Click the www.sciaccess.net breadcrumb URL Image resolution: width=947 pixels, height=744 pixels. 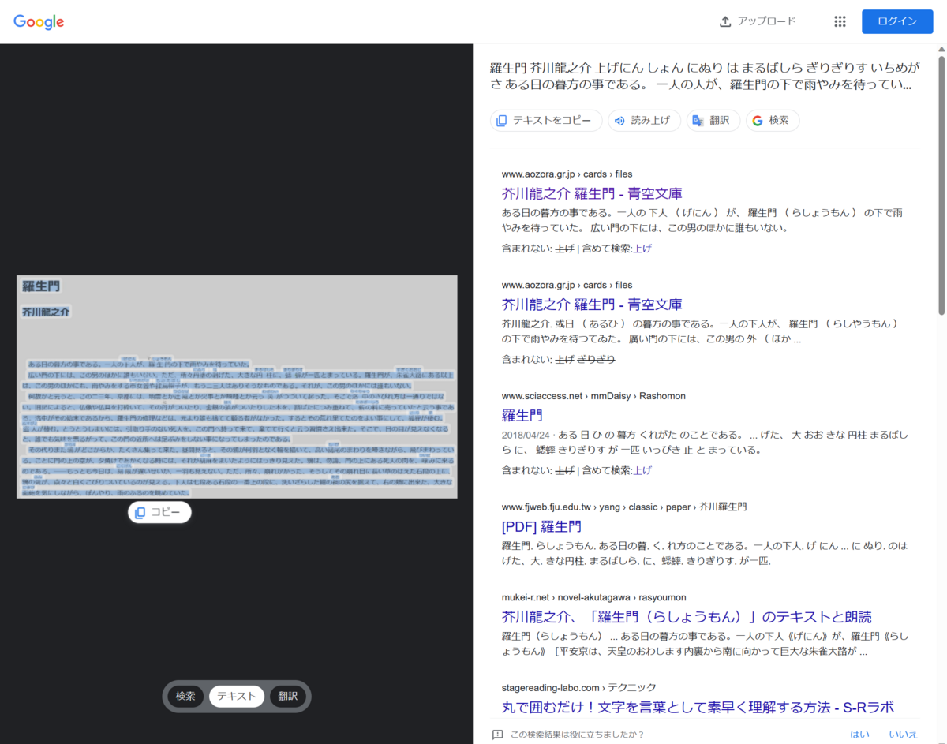(593, 396)
